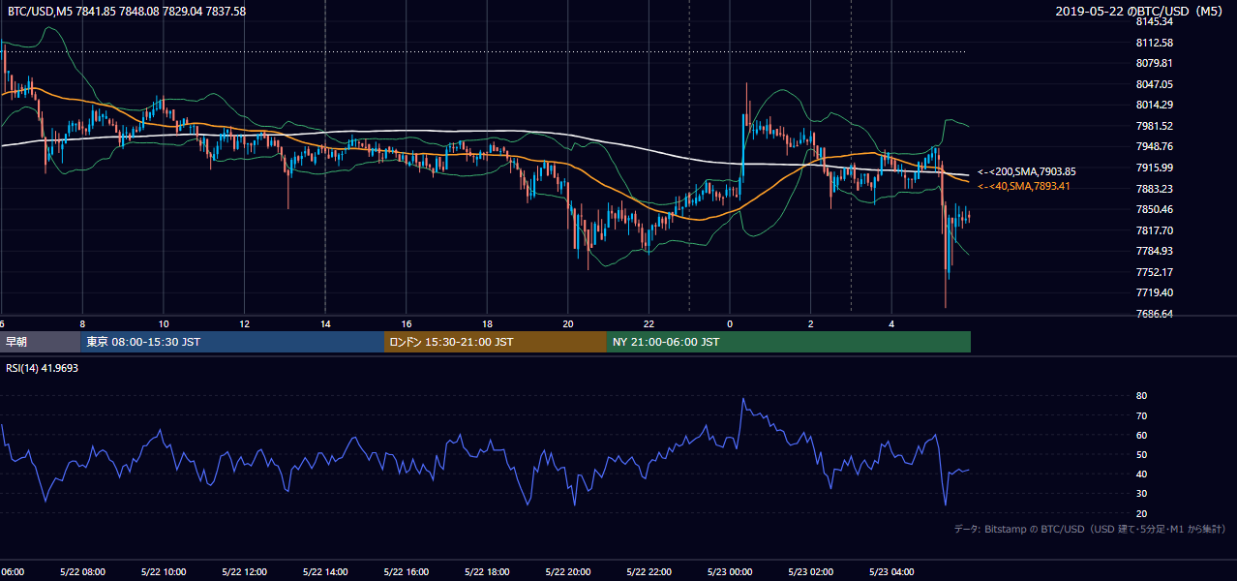Click hour tick 16 under the price chart
This screenshot has height=581, width=1237.
click(407, 323)
